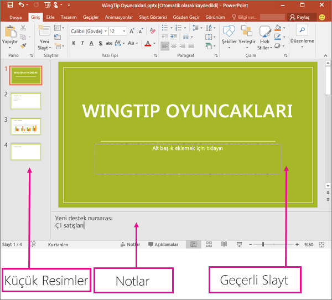Toggle bold K formatting
Screen dimensions: 332x300
(74, 43)
